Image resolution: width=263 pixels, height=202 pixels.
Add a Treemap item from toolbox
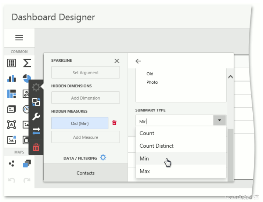coord(11,94)
